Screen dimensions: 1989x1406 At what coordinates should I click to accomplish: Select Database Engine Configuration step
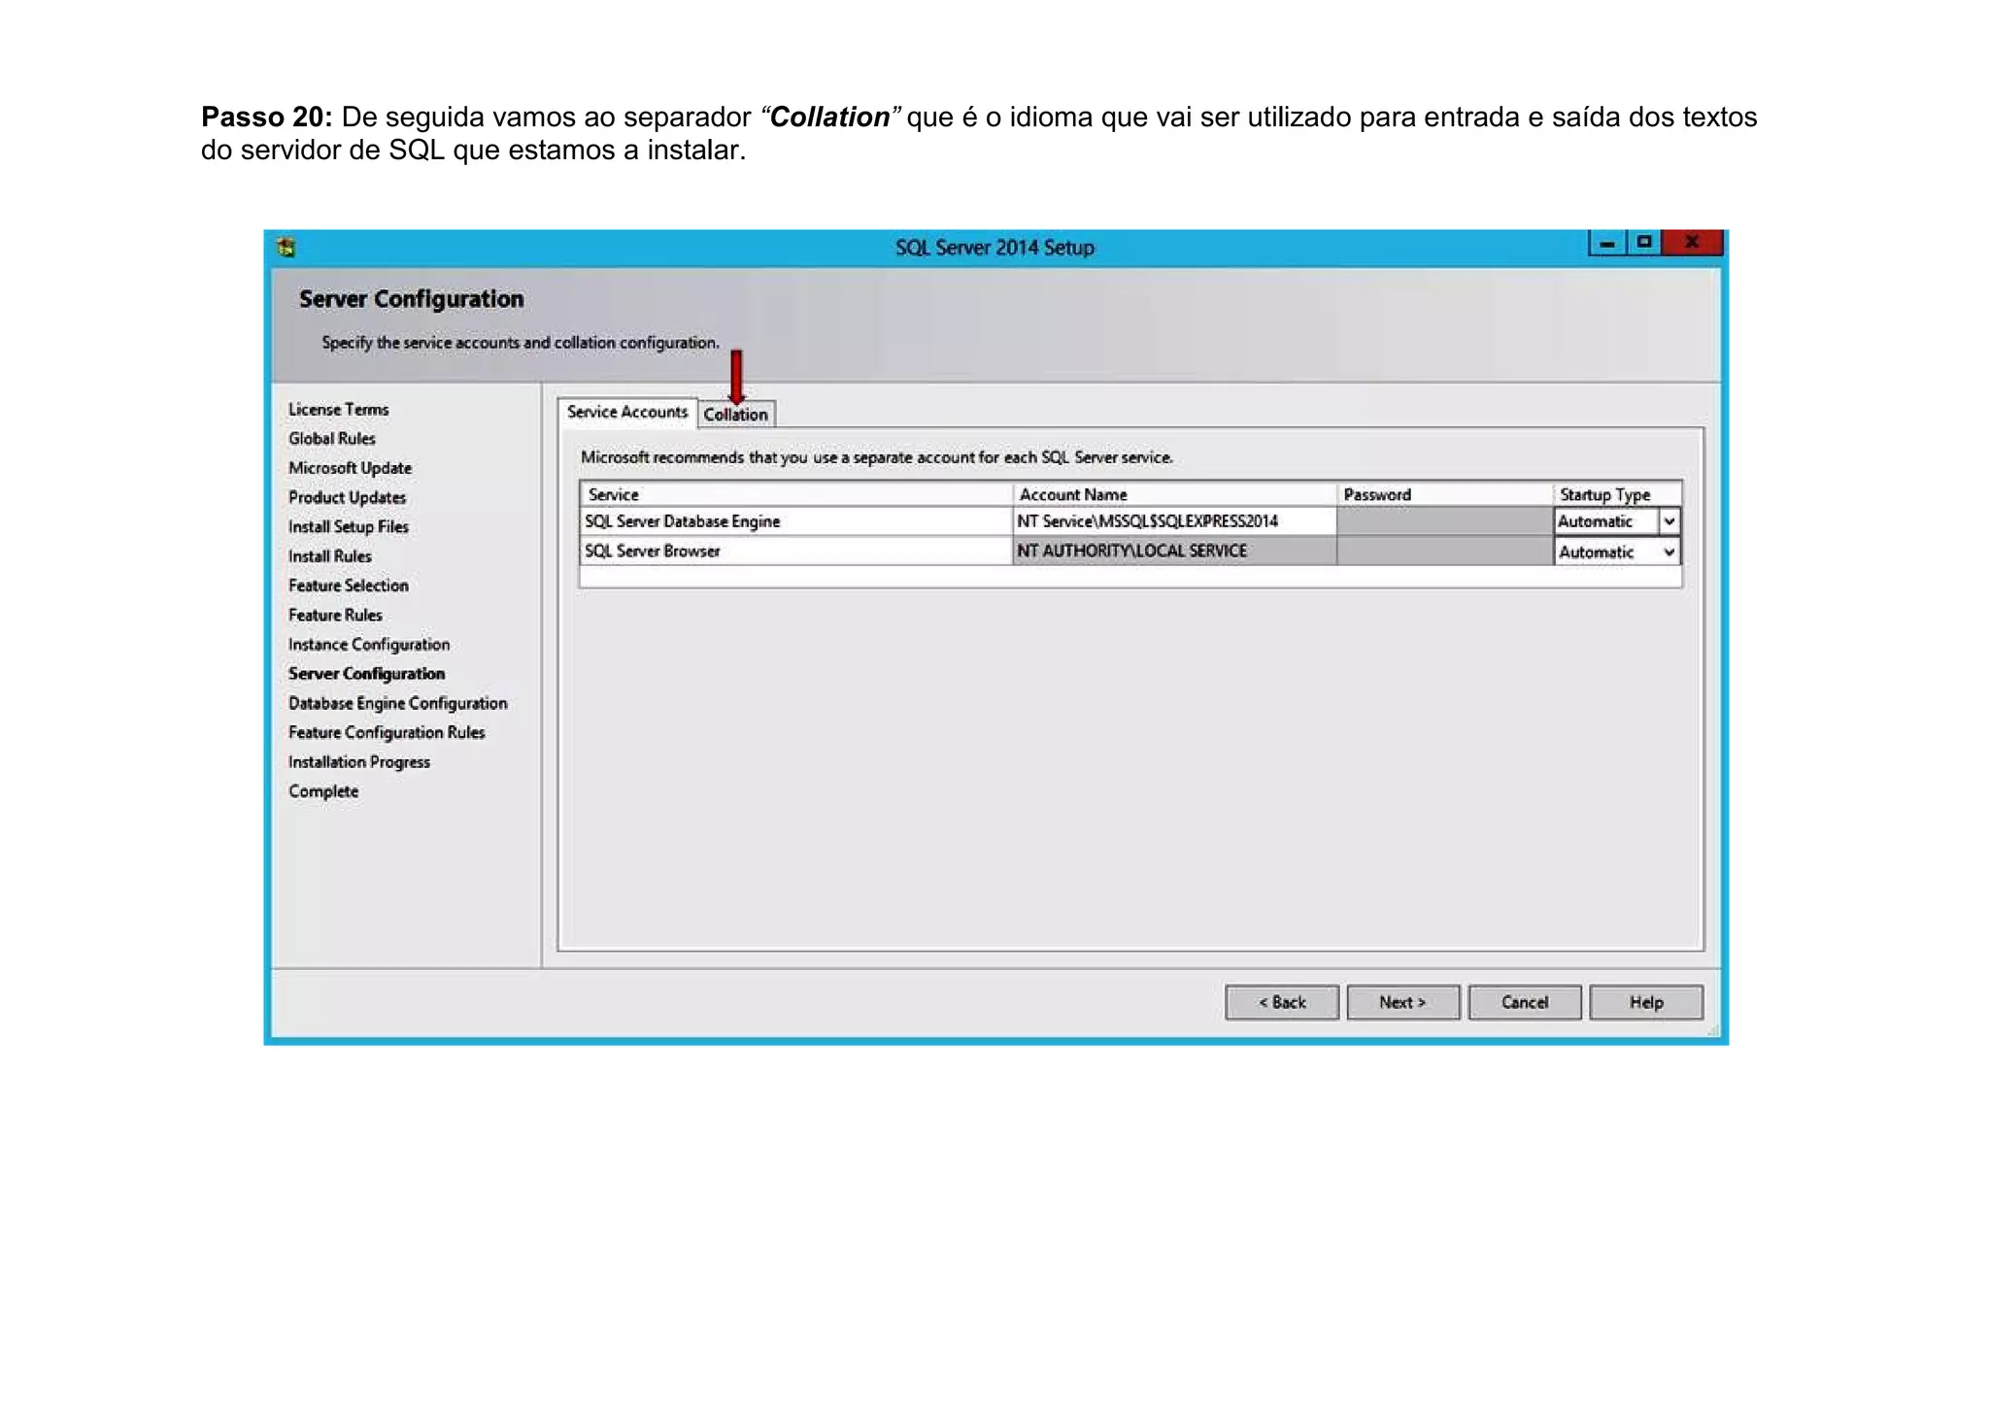397,703
